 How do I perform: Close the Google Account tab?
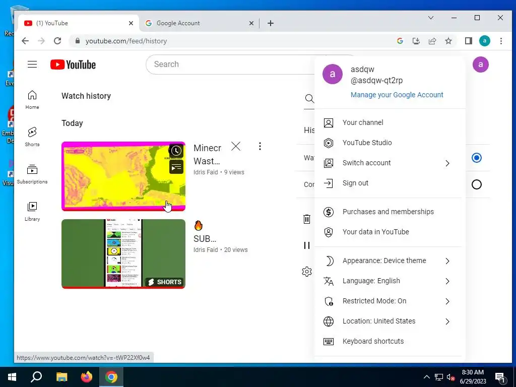point(251,23)
